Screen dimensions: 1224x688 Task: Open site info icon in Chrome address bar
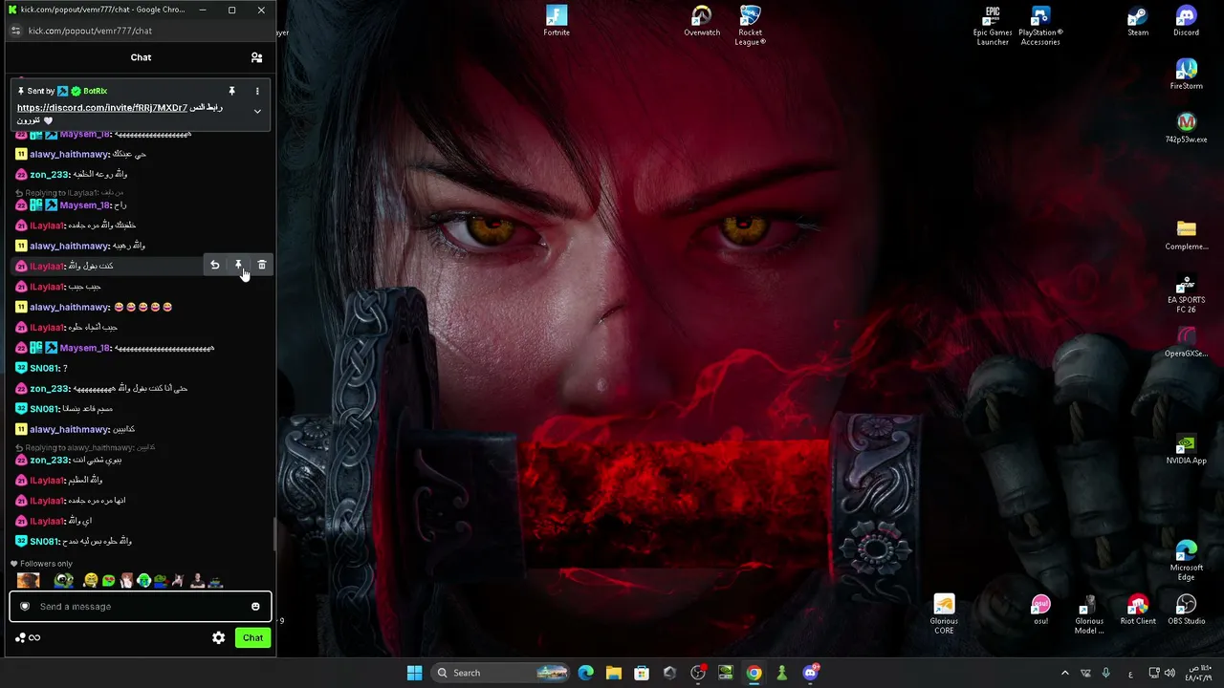point(15,31)
